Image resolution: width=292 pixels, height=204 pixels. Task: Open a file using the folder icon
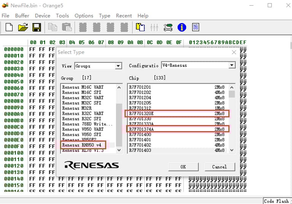(23, 27)
